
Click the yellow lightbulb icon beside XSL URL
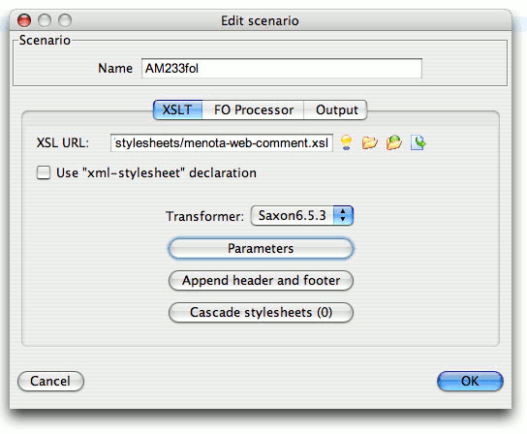pos(347,142)
